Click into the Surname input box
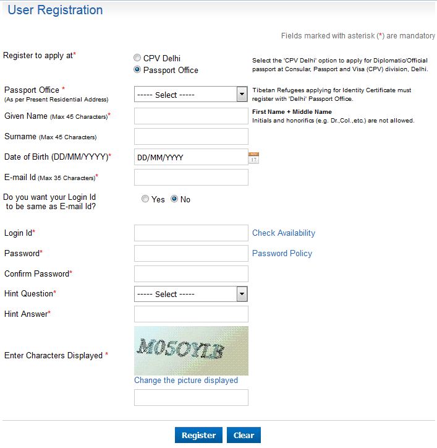 (x=191, y=137)
